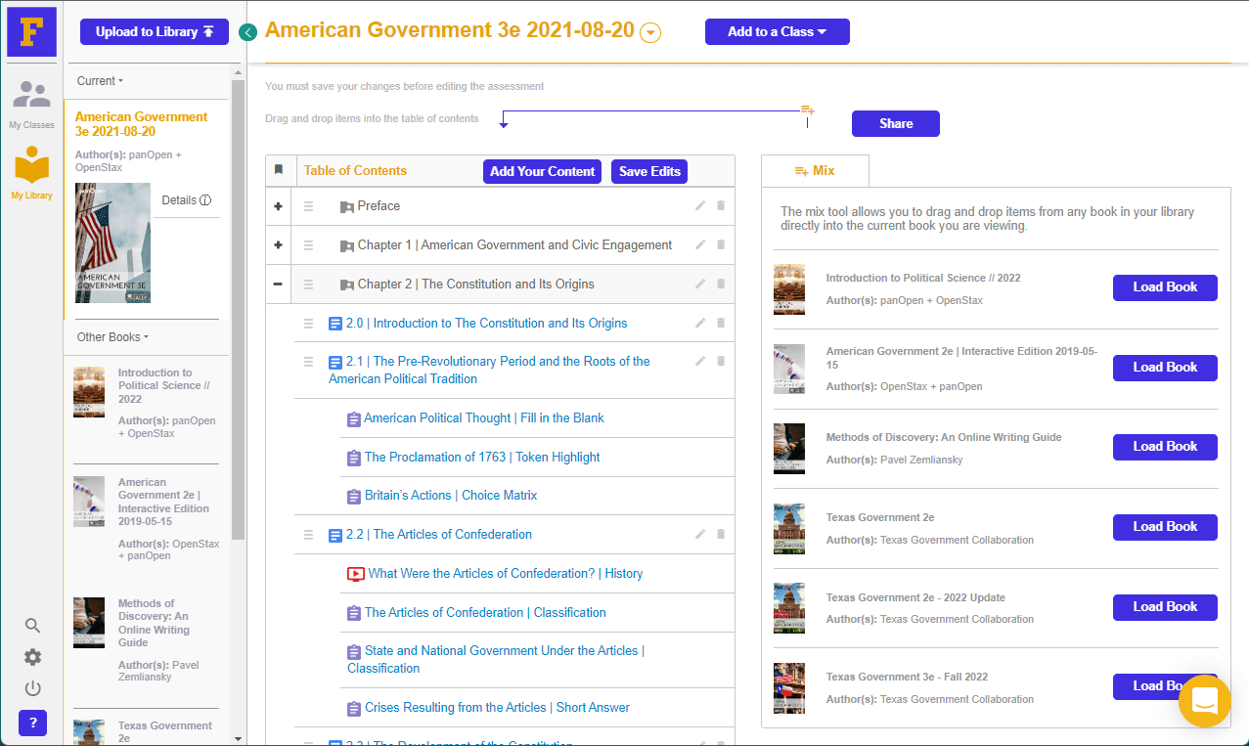This screenshot has height=746, width=1249.
Task: Open the chat support bubble
Action: 1204,701
